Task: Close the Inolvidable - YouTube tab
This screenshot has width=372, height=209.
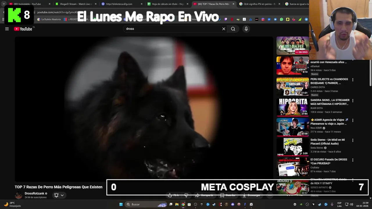Action: (x=50, y=4)
